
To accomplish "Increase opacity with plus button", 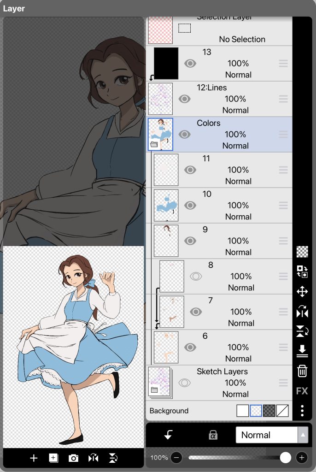I will (302, 458).
